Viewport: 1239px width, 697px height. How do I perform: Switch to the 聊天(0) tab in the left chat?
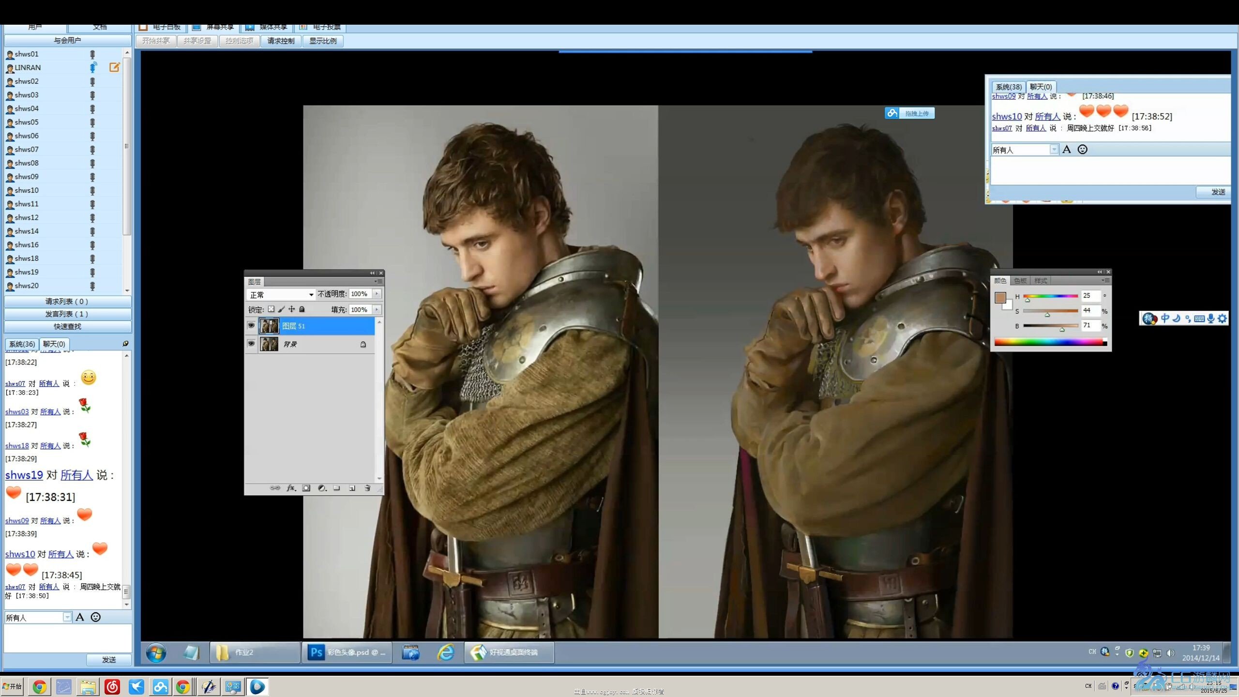click(x=54, y=344)
